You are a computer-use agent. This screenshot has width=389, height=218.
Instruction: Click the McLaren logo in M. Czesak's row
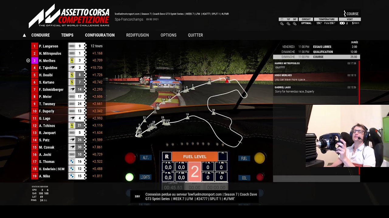click(x=72, y=147)
